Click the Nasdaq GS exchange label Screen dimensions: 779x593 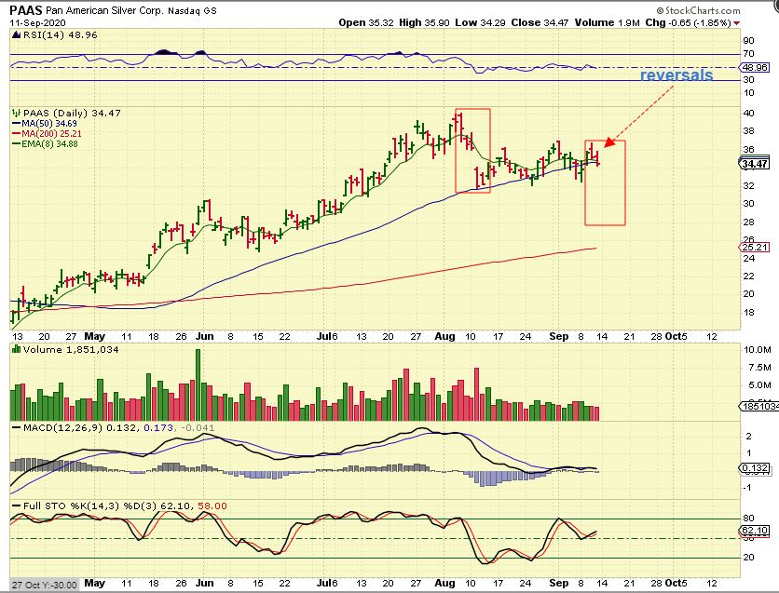192,11
